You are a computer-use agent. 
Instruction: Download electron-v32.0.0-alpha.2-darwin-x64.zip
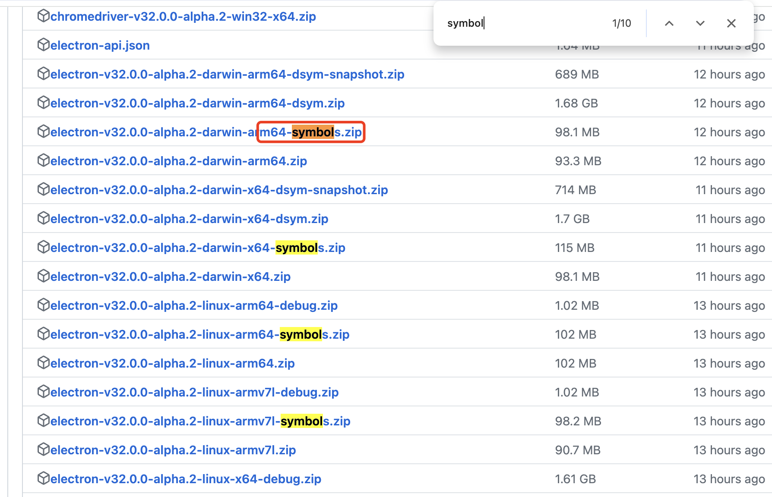tap(171, 277)
